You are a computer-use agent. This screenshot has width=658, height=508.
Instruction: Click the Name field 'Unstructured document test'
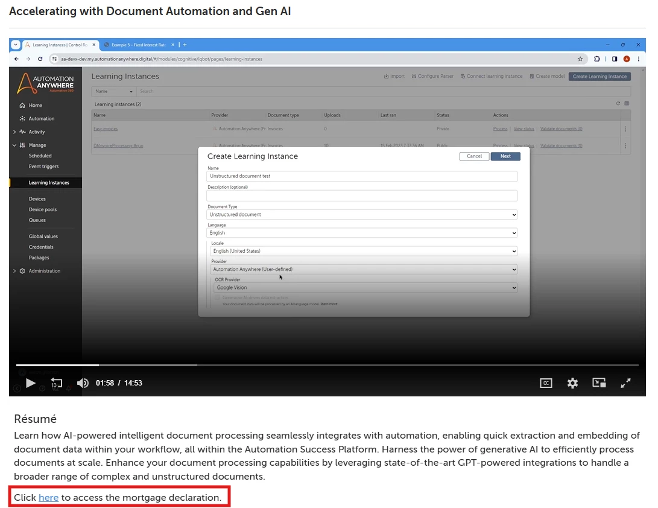[x=362, y=176]
